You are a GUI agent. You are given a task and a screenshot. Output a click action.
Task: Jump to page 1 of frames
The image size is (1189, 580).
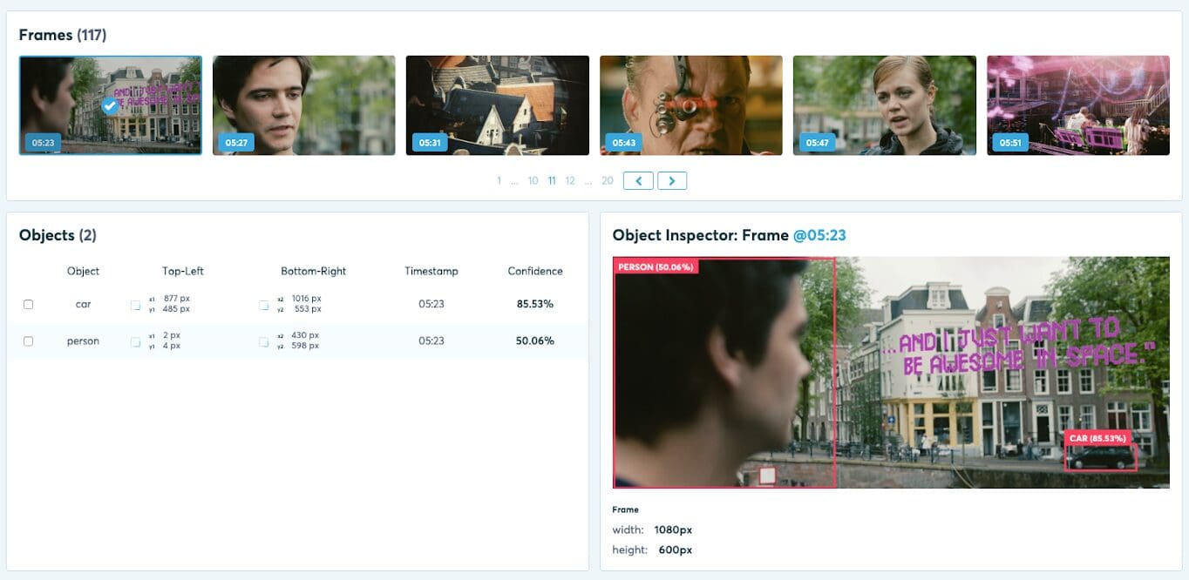499,181
